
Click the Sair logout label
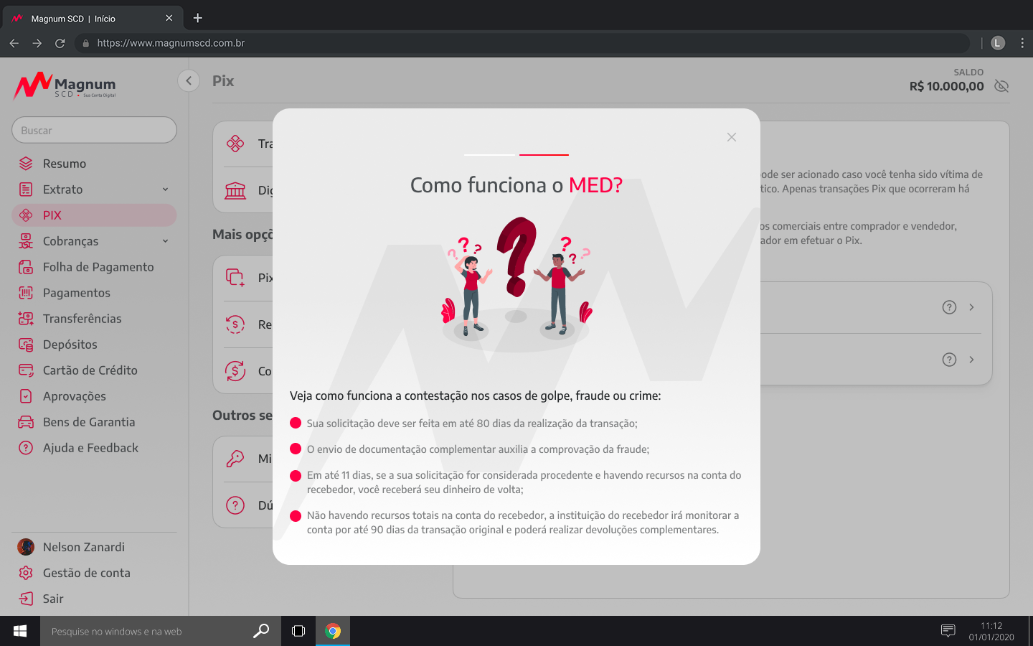coord(53,599)
